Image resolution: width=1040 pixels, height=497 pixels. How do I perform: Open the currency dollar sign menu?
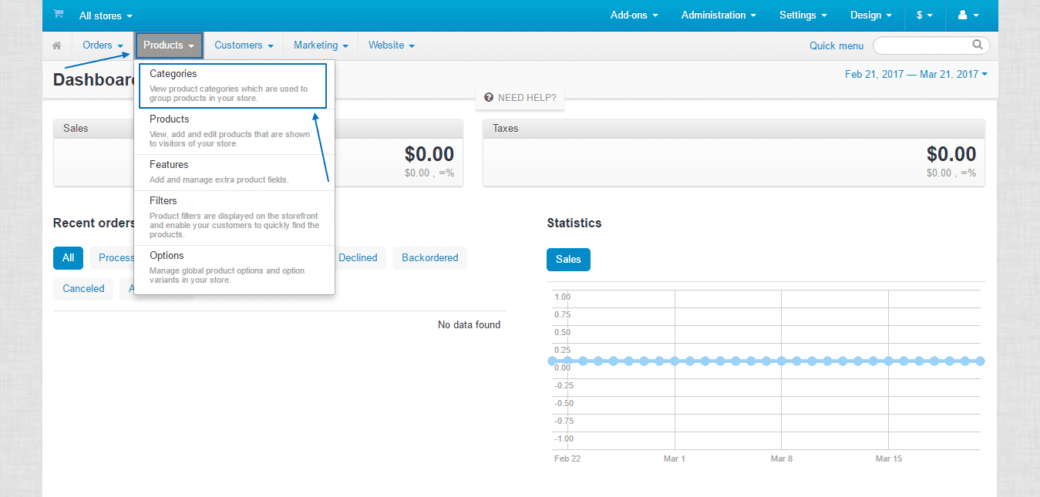pyautogui.click(x=924, y=15)
